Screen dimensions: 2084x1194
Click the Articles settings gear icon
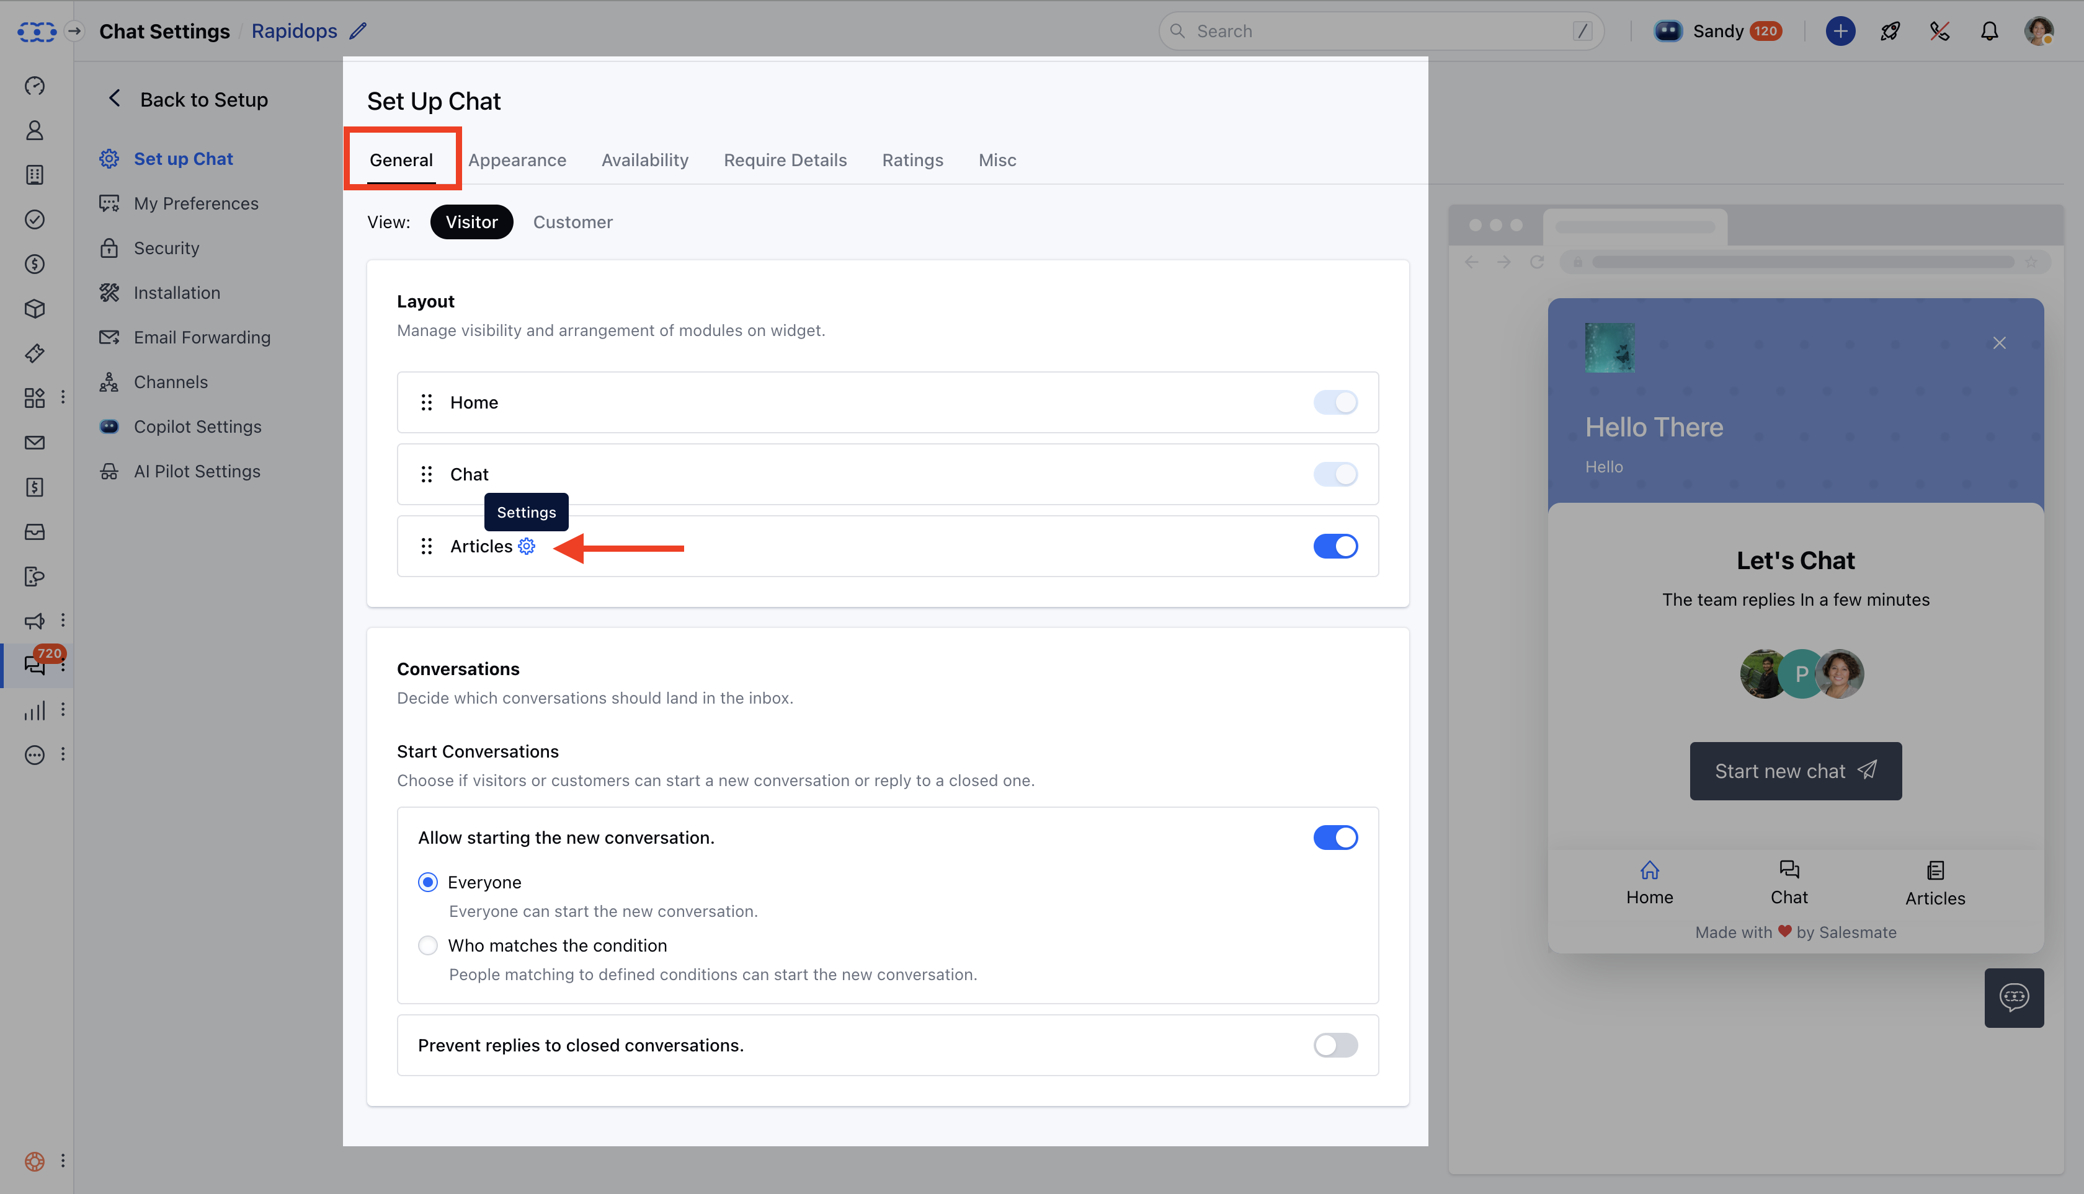pos(527,546)
